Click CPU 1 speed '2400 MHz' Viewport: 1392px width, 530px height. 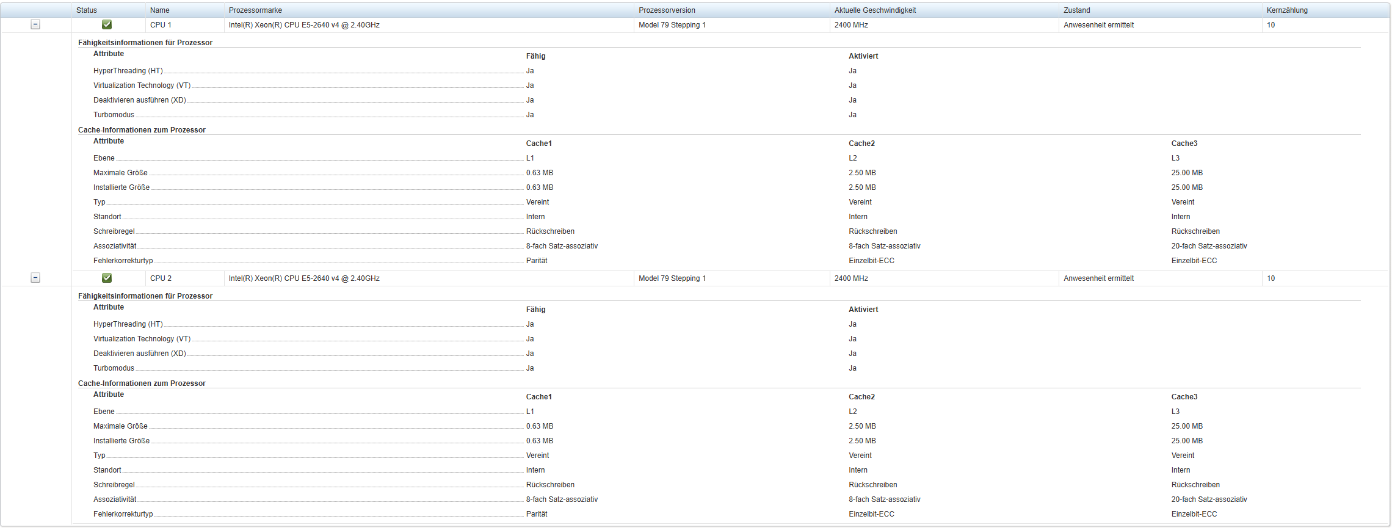pos(851,25)
